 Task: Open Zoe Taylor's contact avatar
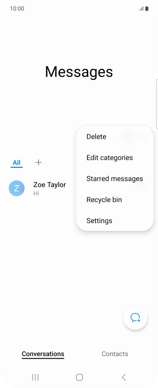pyautogui.click(x=17, y=188)
